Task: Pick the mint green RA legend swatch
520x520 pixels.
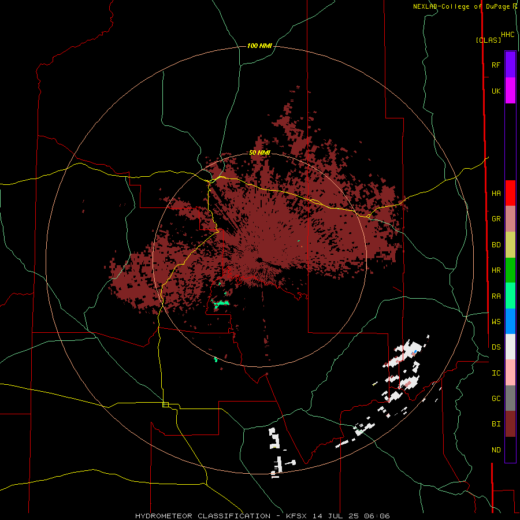Action: click(x=510, y=296)
